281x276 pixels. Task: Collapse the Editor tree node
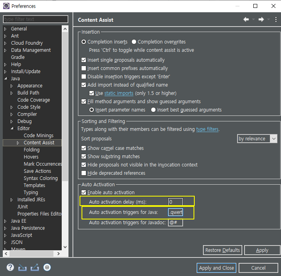12,128
